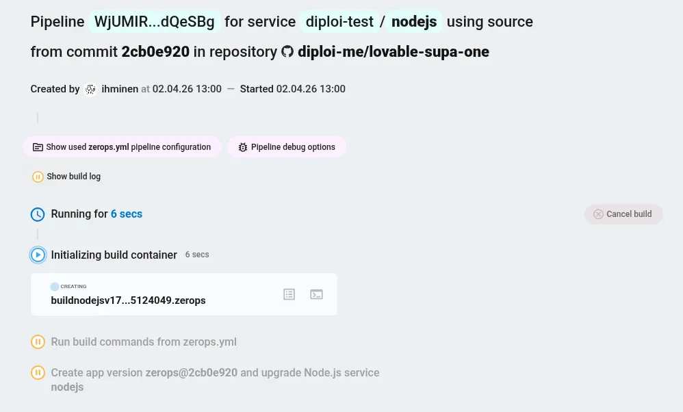This screenshot has width=683, height=412.
Task: Click the buildnodejsv17...5124049.zerops container name
Action: (128, 300)
